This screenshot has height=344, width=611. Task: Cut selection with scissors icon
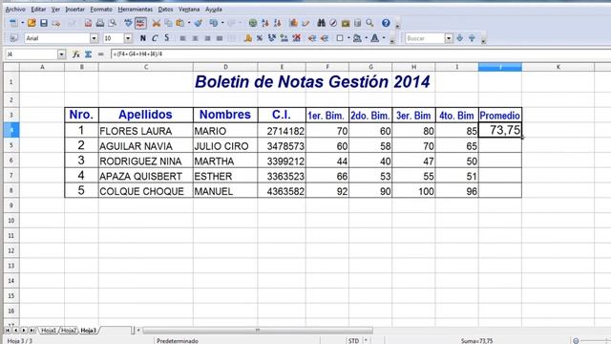[157, 23]
